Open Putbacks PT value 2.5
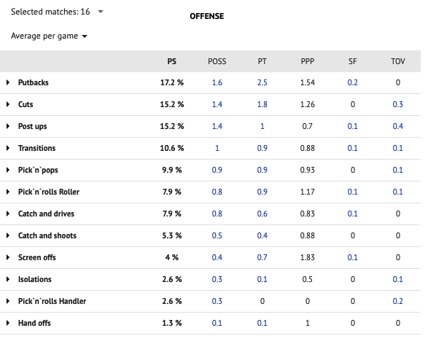The image size is (428, 344). pos(262,82)
